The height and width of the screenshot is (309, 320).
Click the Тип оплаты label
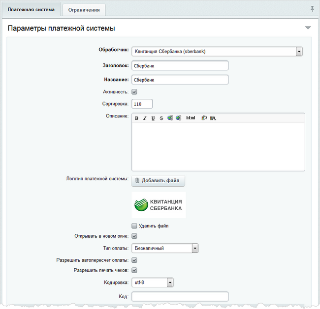point(116,248)
